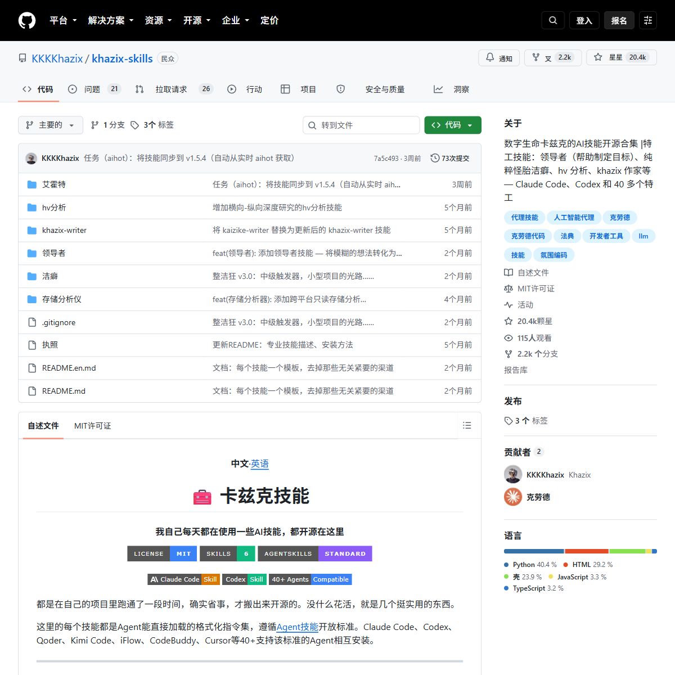Click the llm topic tag
The image size is (675, 675).
pos(643,236)
